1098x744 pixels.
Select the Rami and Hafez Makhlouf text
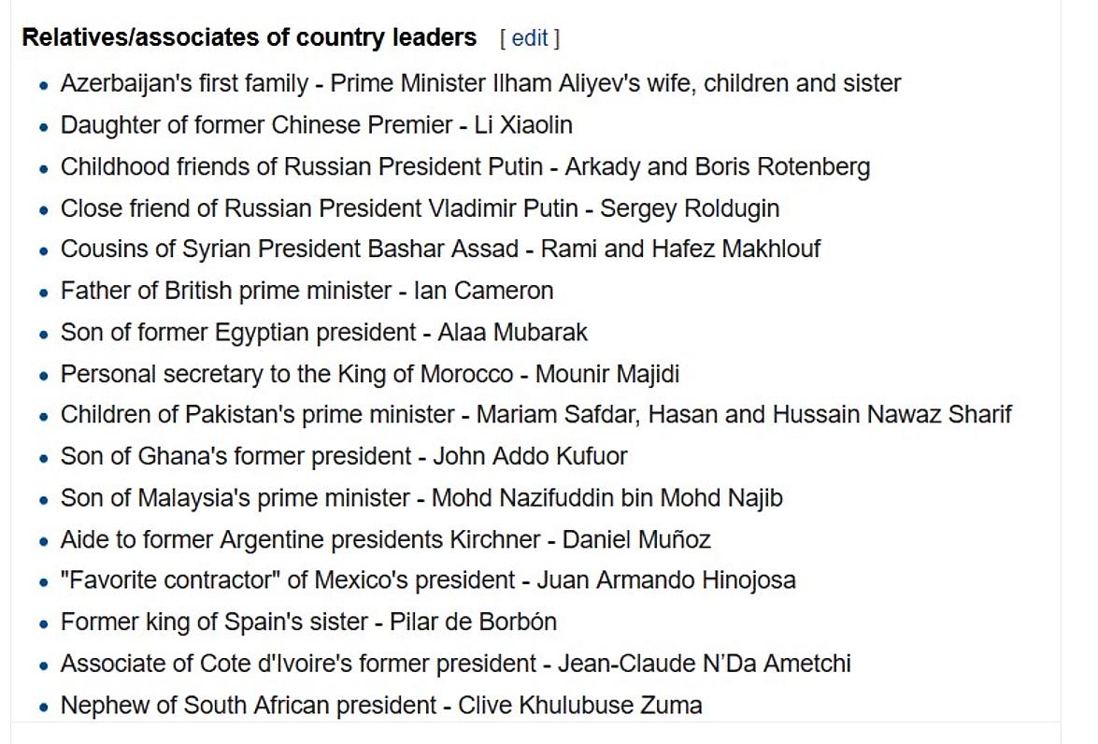click(680, 249)
